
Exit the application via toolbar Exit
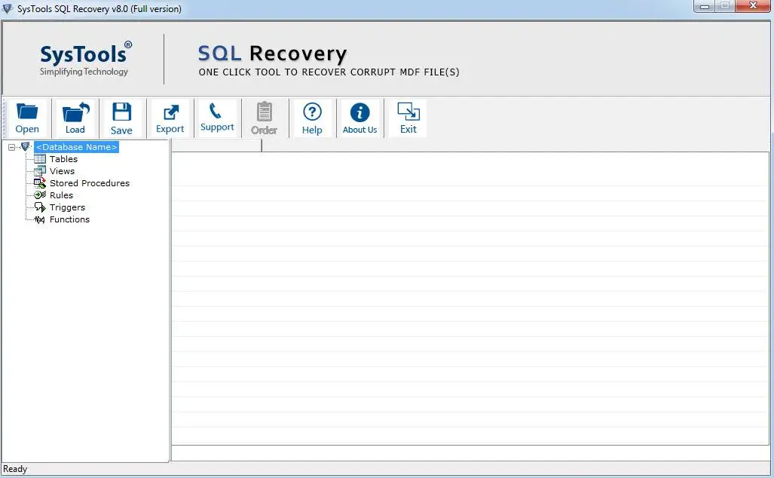coord(408,118)
